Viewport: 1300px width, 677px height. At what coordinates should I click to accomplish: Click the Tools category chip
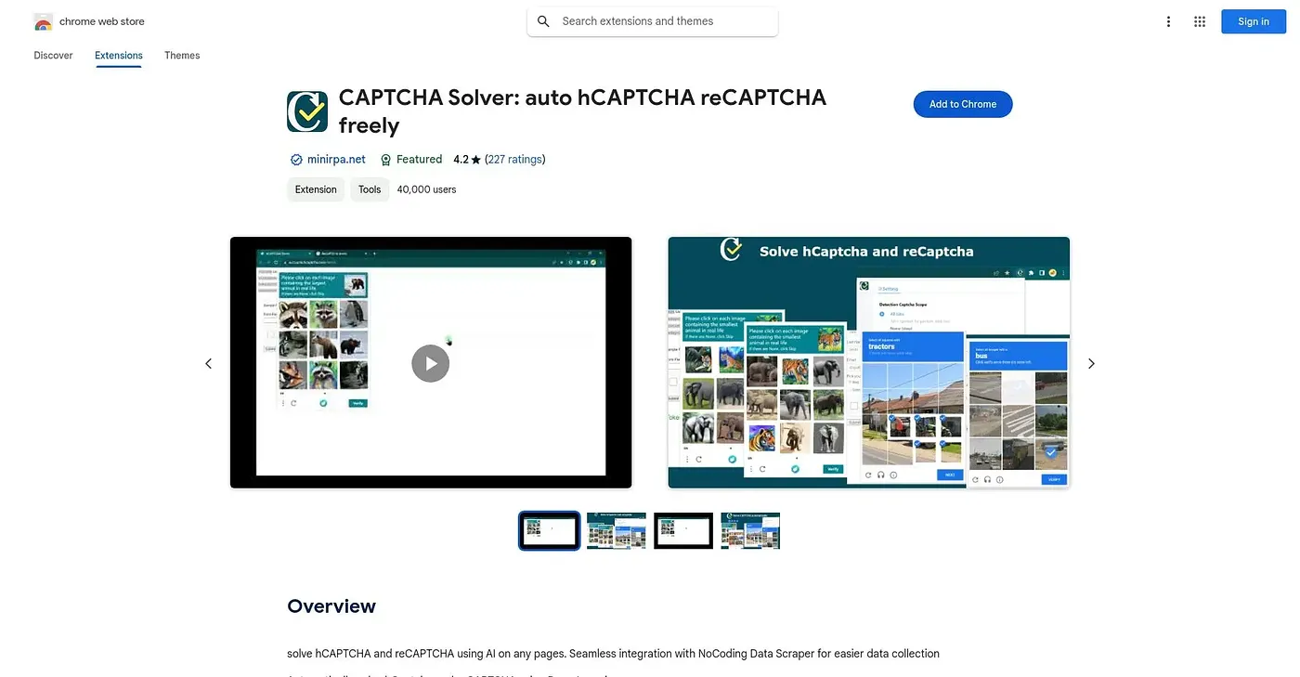(x=370, y=189)
